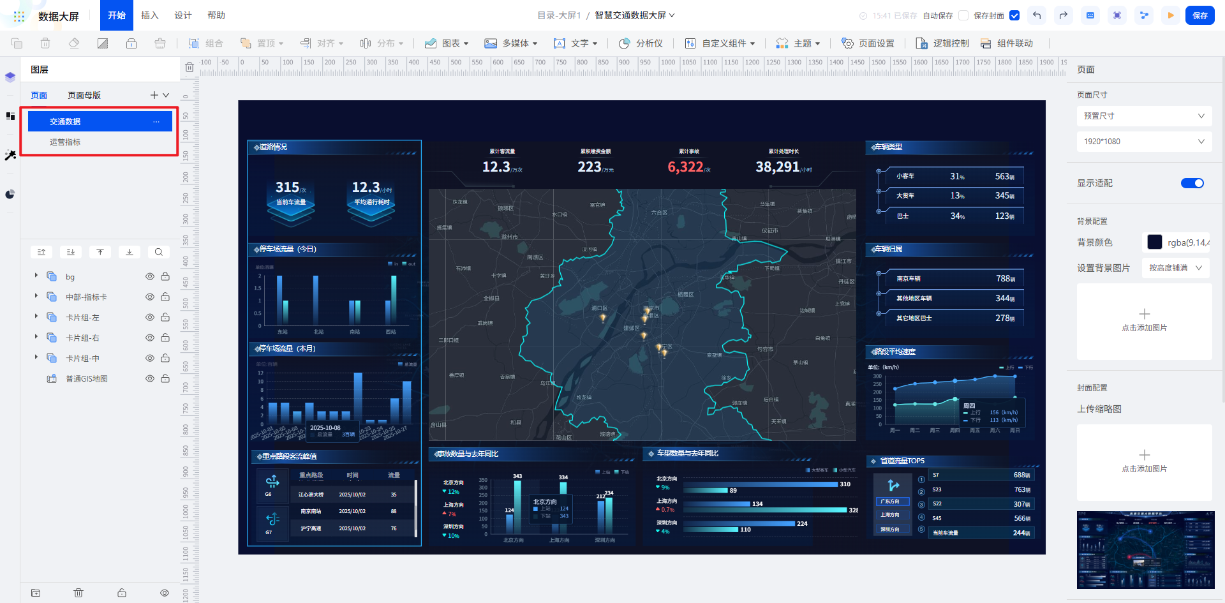Click the redo arrow icon
Screen dimensions: 1225x603
(x=1063, y=15)
